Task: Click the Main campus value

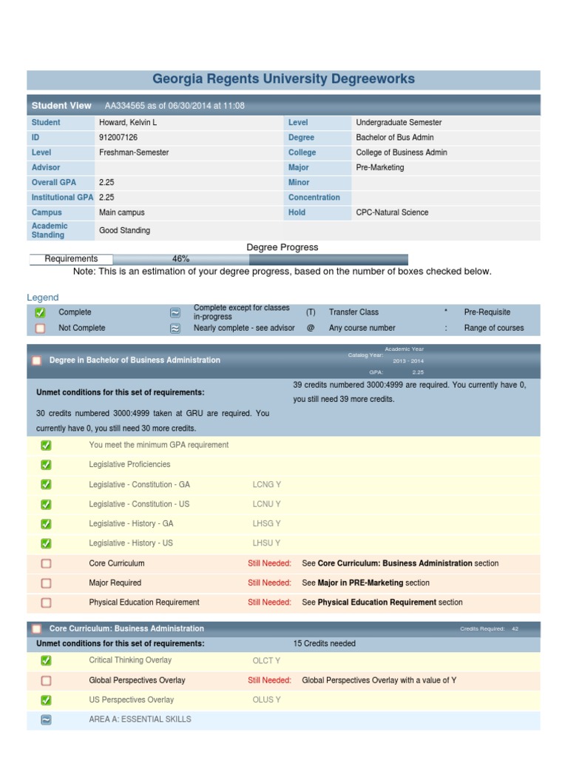Action: coord(122,212)
